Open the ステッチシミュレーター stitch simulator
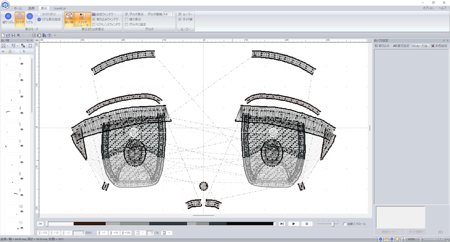 point(83,19)
